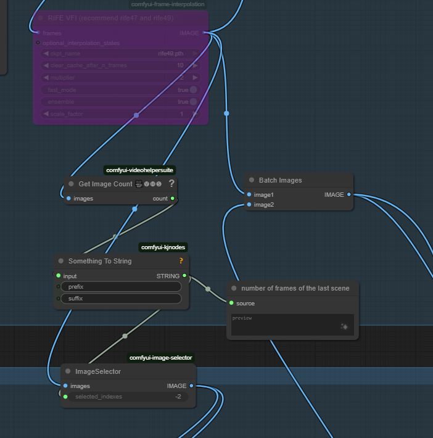Click the orange help icon on Something To String
Image resolution: width=433 pixels, height=438 pixels.
[181, 261]
